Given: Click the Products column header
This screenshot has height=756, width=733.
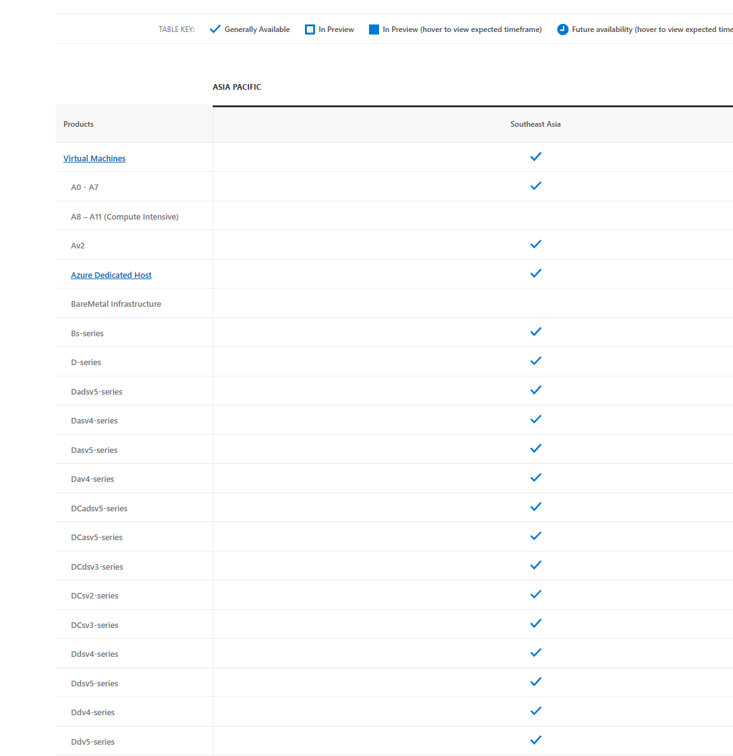Looking at the screenshot, I should (78, 124).
